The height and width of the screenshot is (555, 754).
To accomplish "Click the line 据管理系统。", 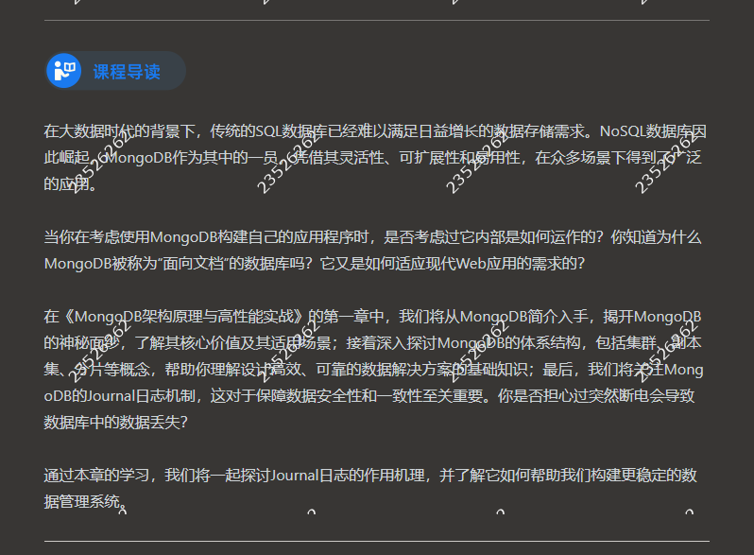I will click(87, 501).
